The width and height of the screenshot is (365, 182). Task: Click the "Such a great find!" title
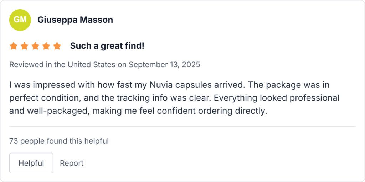pyautogui.click(x=107, y=46)
